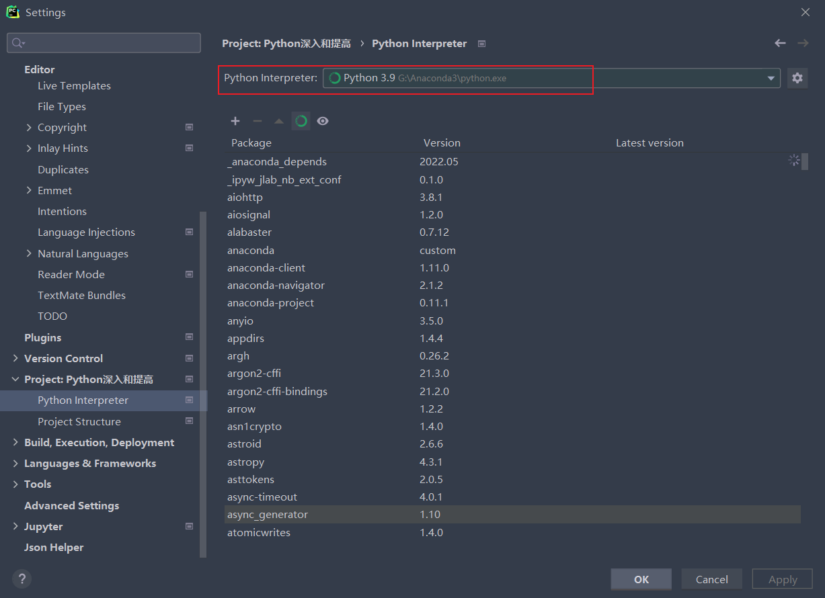Select the astropy package row
Screen dimensions: 825x598
[512, 462]
